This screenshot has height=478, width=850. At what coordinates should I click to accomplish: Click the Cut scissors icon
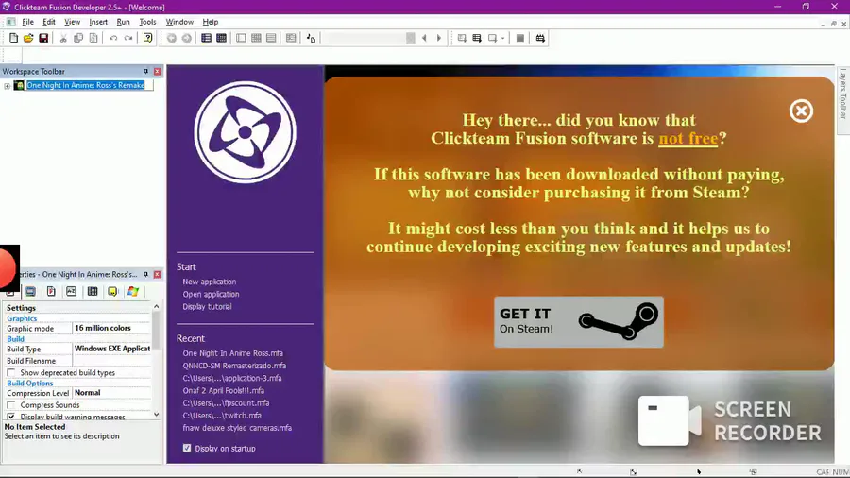pos(63,38)
